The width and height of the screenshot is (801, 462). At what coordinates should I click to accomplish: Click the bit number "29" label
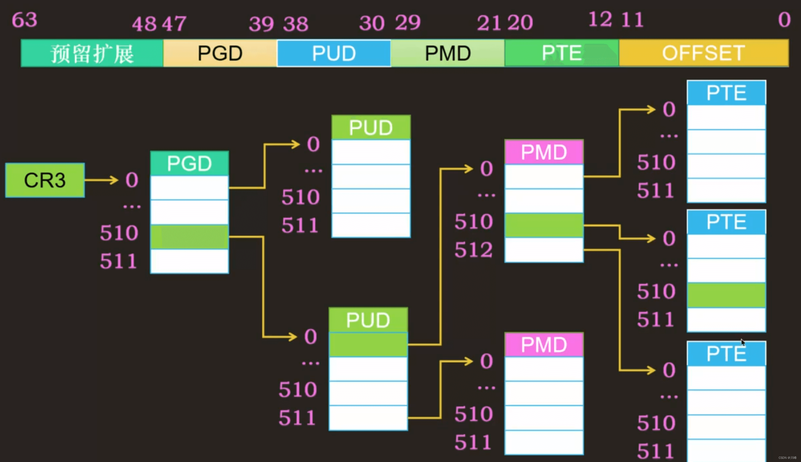click(408, 23)
